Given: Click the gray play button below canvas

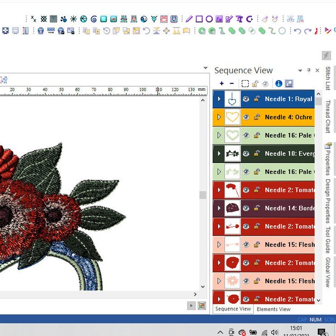Looking at the screenshot, I should [191, 306].
